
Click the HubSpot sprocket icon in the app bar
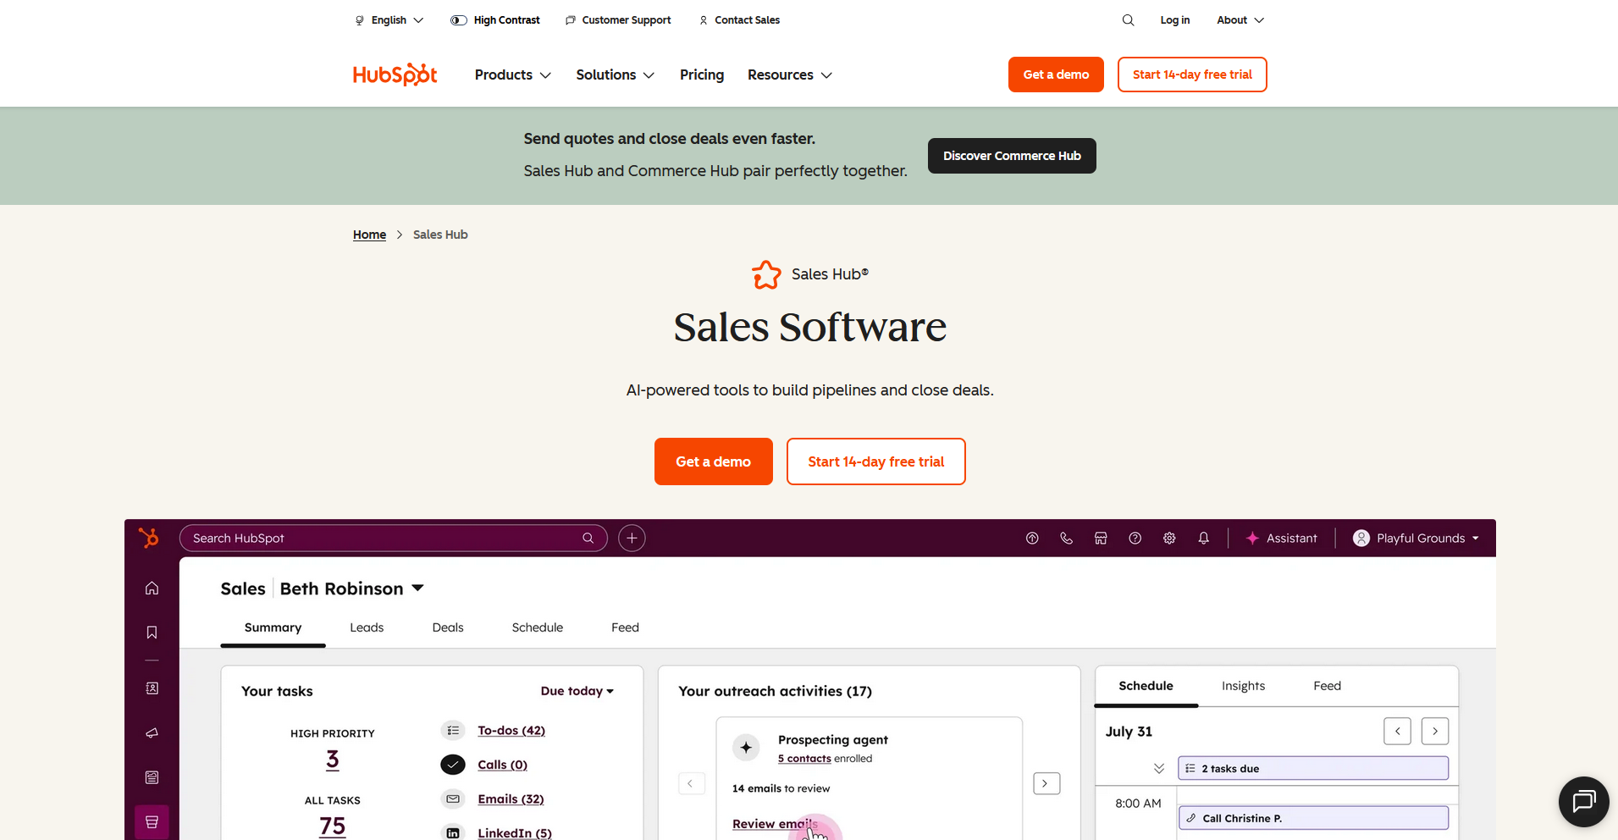[x=149, y=538]
